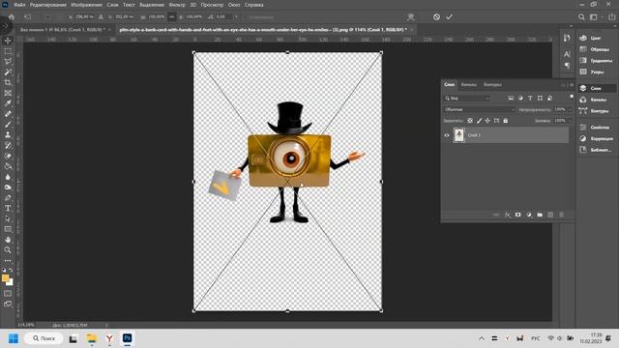Image resolution: width=619 pixels, height=348 pixels.
Task: Select the Eraser tool
Action: 8,156
